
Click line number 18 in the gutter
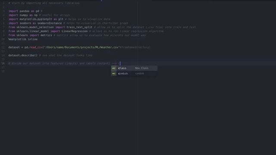click(x=3, y=71)
